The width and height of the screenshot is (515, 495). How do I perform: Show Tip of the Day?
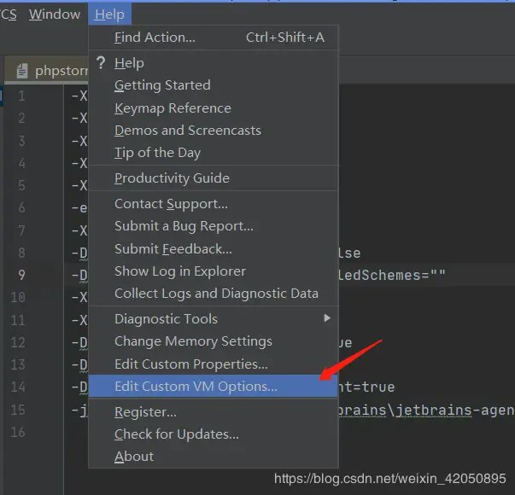[157, 153]
